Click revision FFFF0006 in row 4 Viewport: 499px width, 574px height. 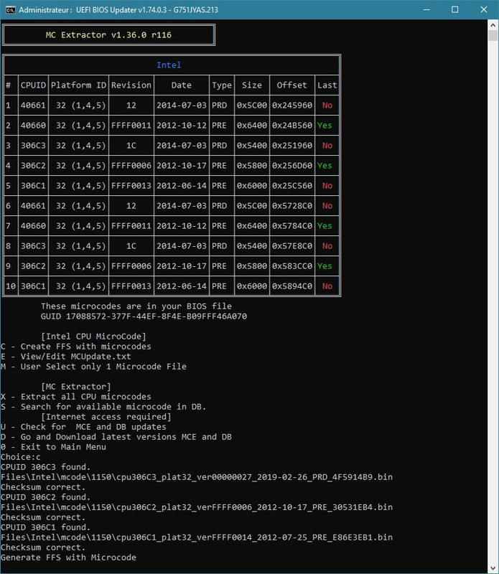[131, 166]
